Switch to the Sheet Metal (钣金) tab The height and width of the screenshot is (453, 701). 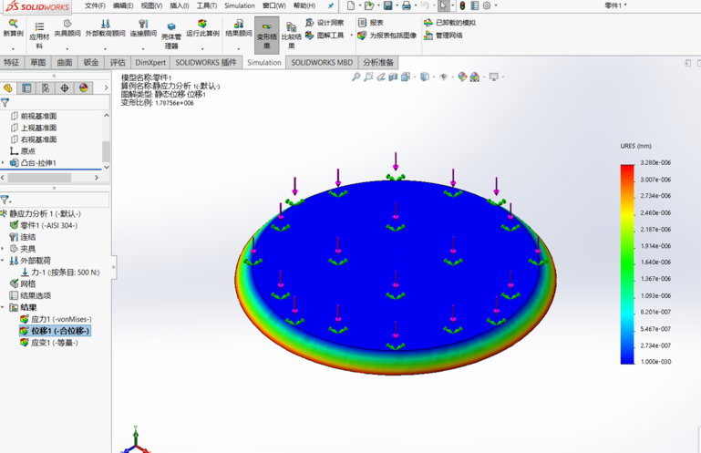click(x=91, y=62)
